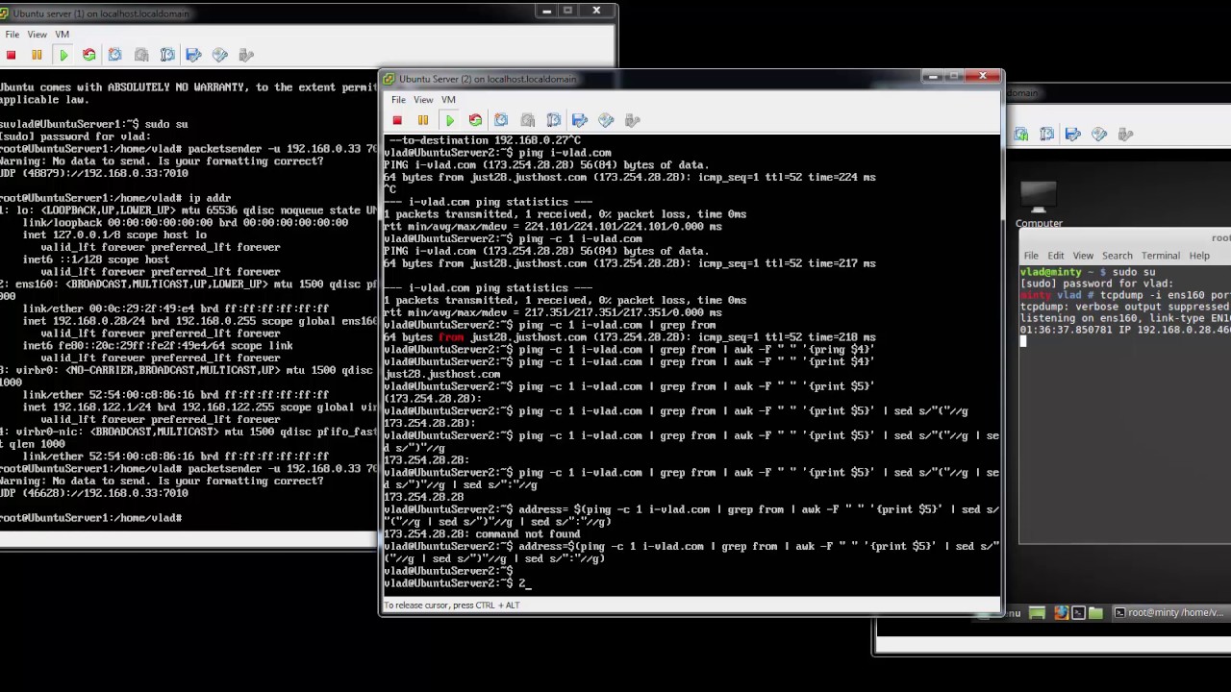Click the 'To release cursor, press CTRL + ALT' status text
The height and width of the screenshot is (692, 1231).
click(x=451, y=605)
